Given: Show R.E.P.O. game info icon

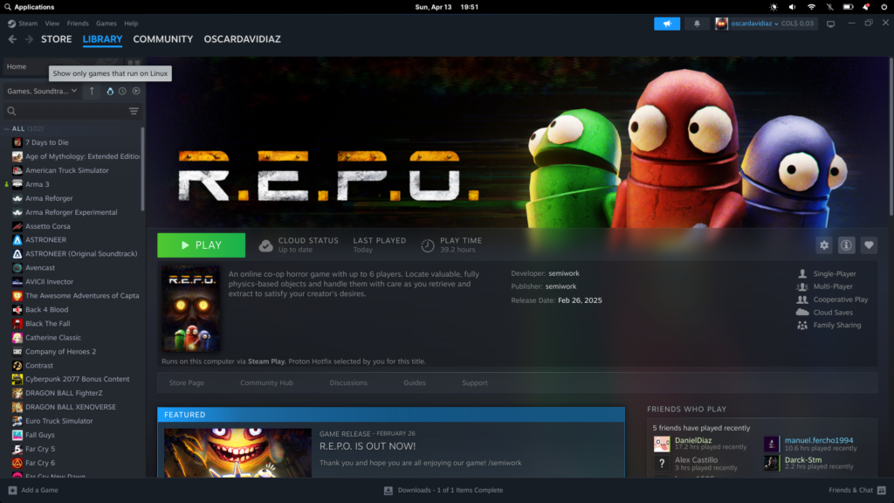Looking at the screenshot, I should 846,245.
